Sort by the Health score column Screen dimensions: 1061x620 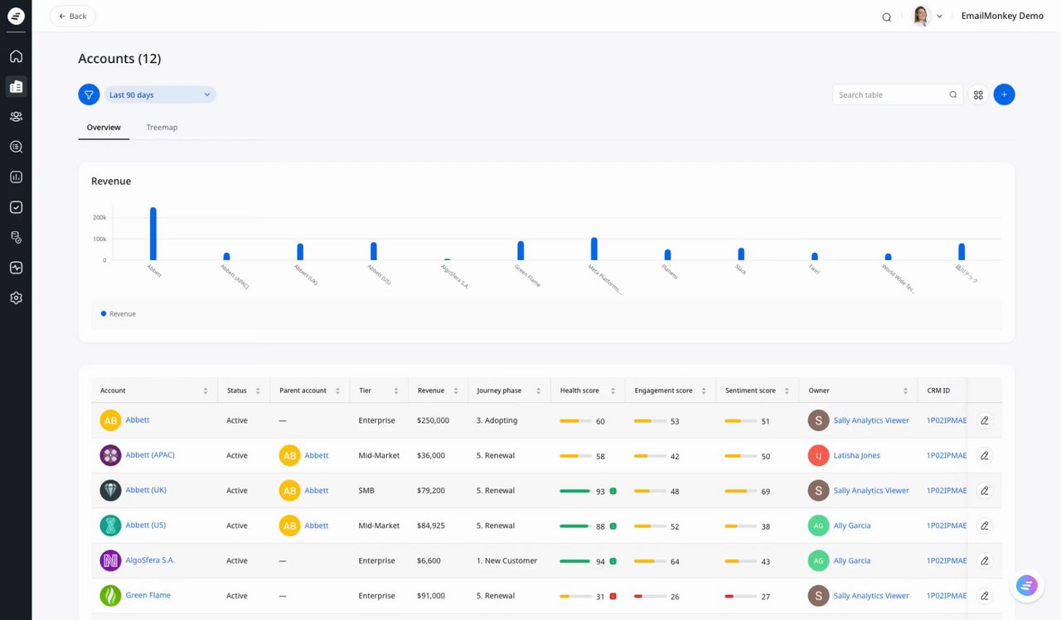613,390
